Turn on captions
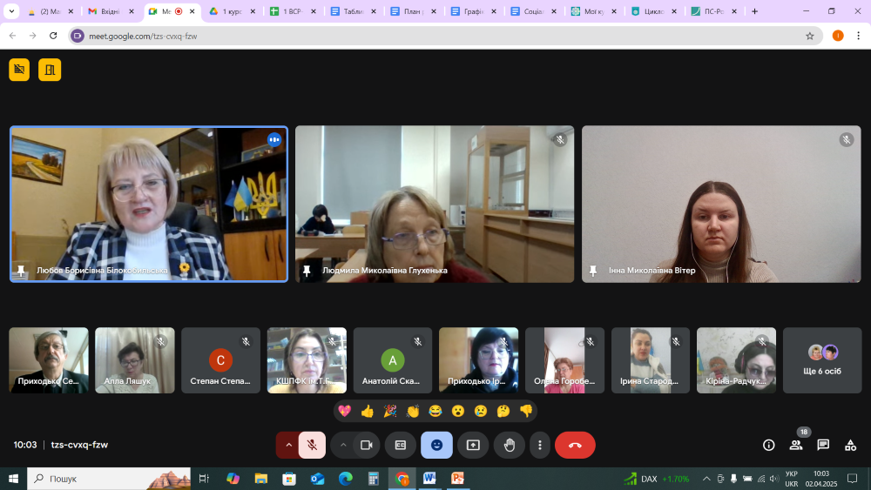This screenshot has height=490, width=871. pyautogui.click(x=401, y=445)
